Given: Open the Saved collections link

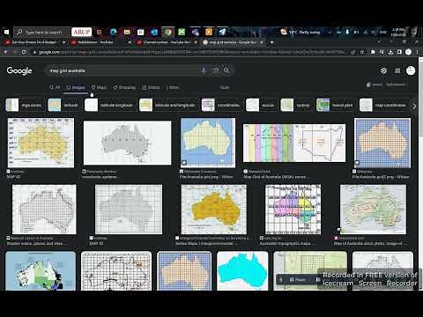Looking at the screenshot, I should [x=375, y=85].
